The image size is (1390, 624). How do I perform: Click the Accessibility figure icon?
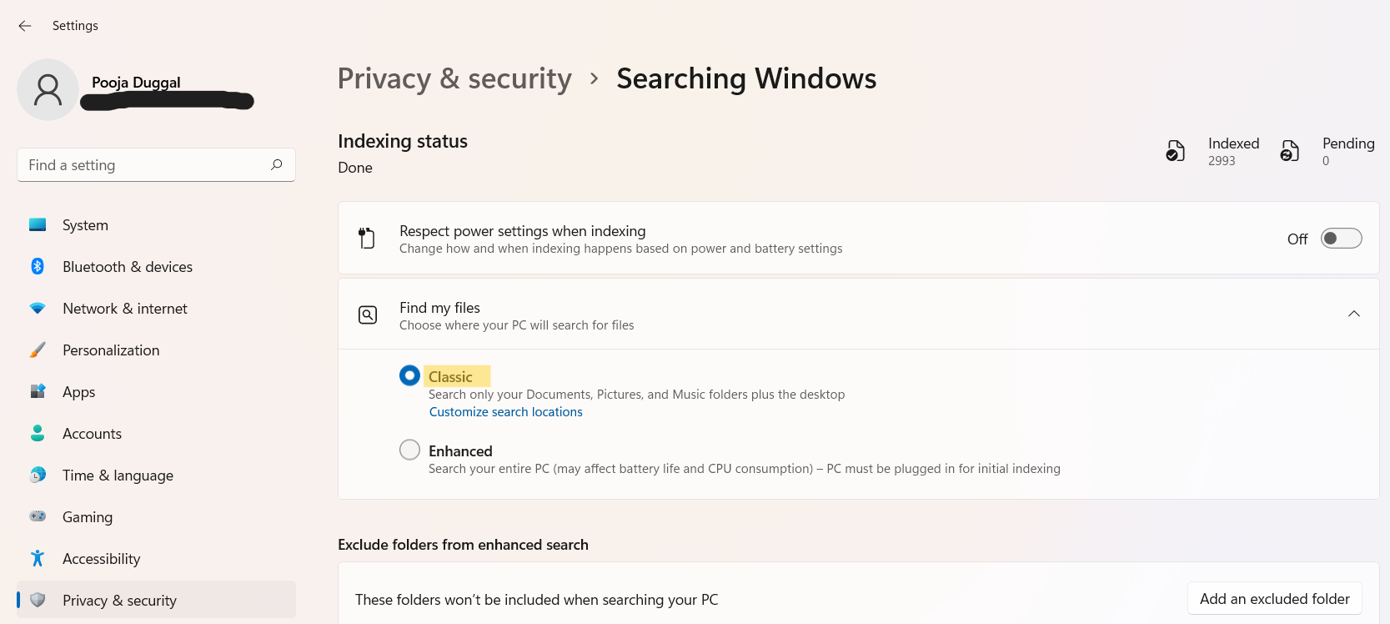pos(38,558)
